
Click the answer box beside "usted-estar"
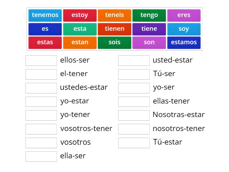134,60
